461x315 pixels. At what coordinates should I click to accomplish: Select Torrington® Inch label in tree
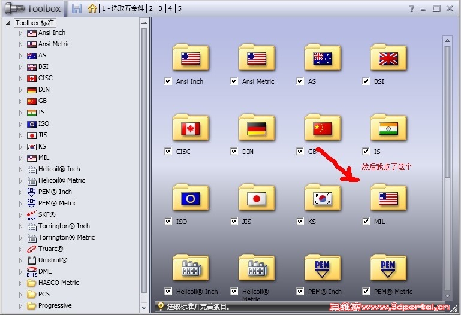pyautogui.click(x=64, y=226)
